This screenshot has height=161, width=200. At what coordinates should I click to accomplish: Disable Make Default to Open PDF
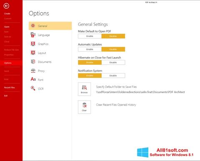(x=113, y=36)
